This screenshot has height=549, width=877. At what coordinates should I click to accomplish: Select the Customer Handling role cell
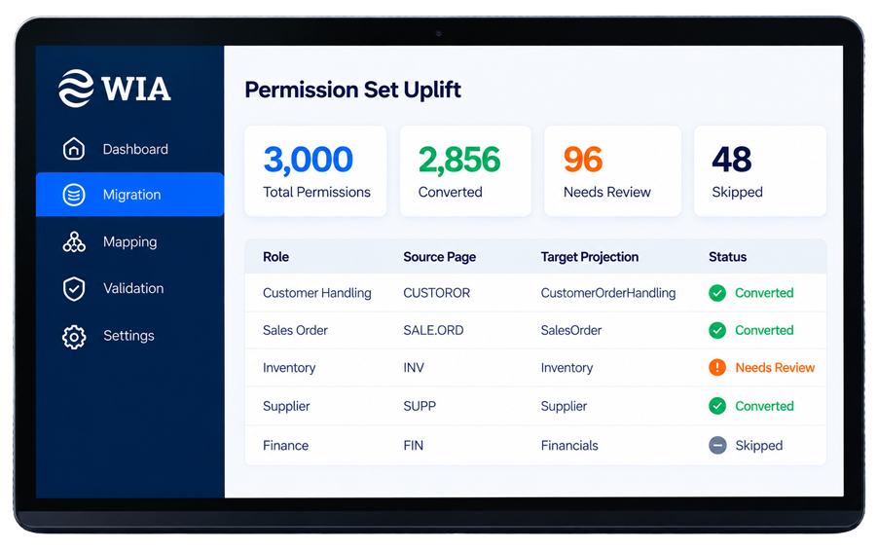(317, 293)
